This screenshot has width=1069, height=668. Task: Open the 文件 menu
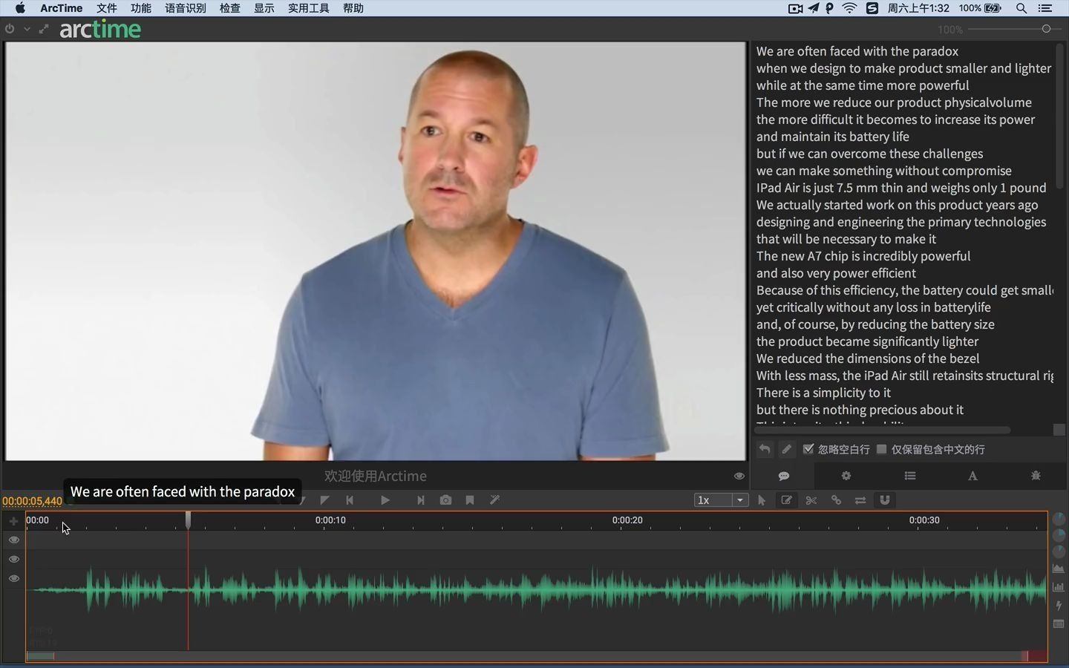[107, 8]
